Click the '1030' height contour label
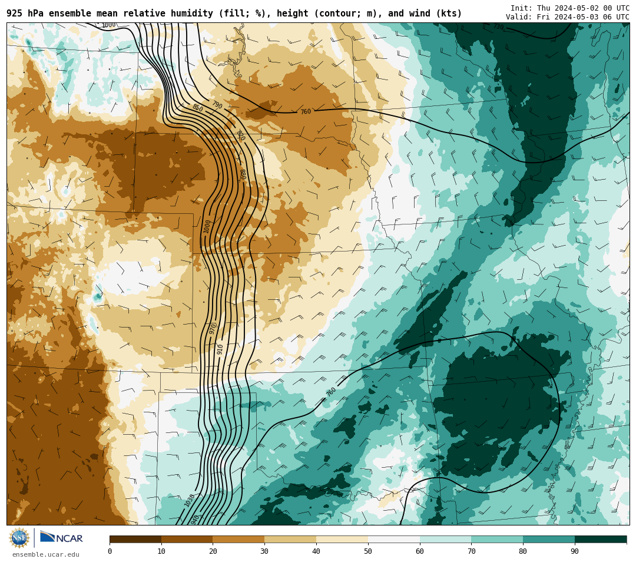Image resolution: width=636 pixels, height=562 pixels. click(x=189, y=500)
